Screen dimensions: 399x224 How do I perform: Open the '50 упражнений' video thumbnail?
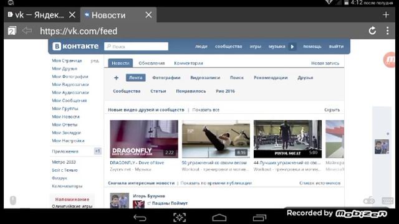216,139
